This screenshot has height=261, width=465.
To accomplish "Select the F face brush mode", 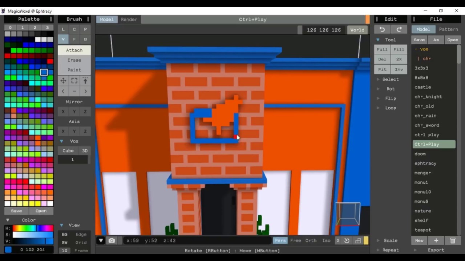I will click(x=74, y=39).
